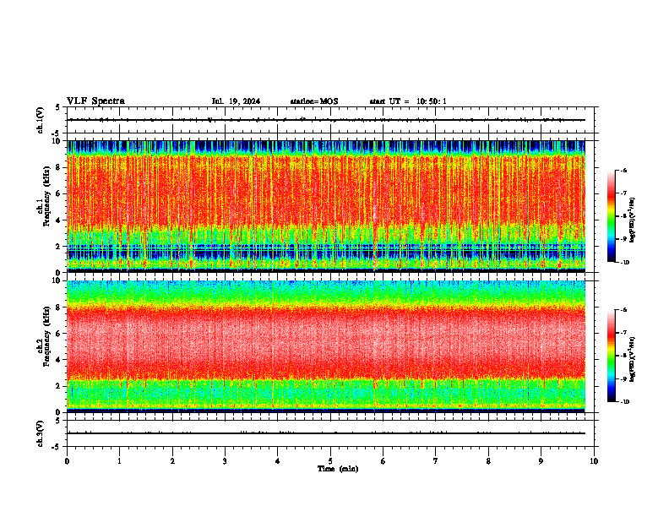669x517 pixels.
Task: Click time axis tick label "8"
Action: 488,461
